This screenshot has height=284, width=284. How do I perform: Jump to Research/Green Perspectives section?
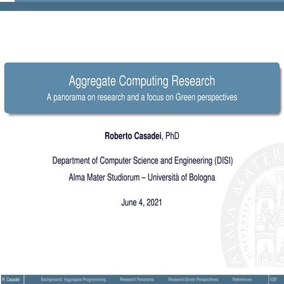[193, 279]
